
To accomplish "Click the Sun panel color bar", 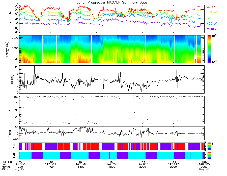I will click(209, 155).
